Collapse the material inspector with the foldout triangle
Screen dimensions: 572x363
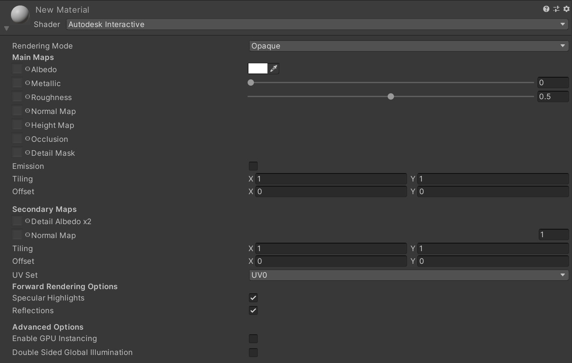click(x=6, y=28)
